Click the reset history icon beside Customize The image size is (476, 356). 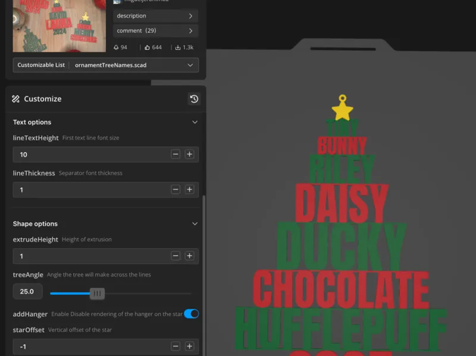(x=194, y=99)
